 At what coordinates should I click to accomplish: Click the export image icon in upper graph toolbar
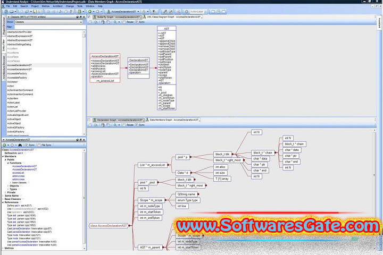point(103,22)
